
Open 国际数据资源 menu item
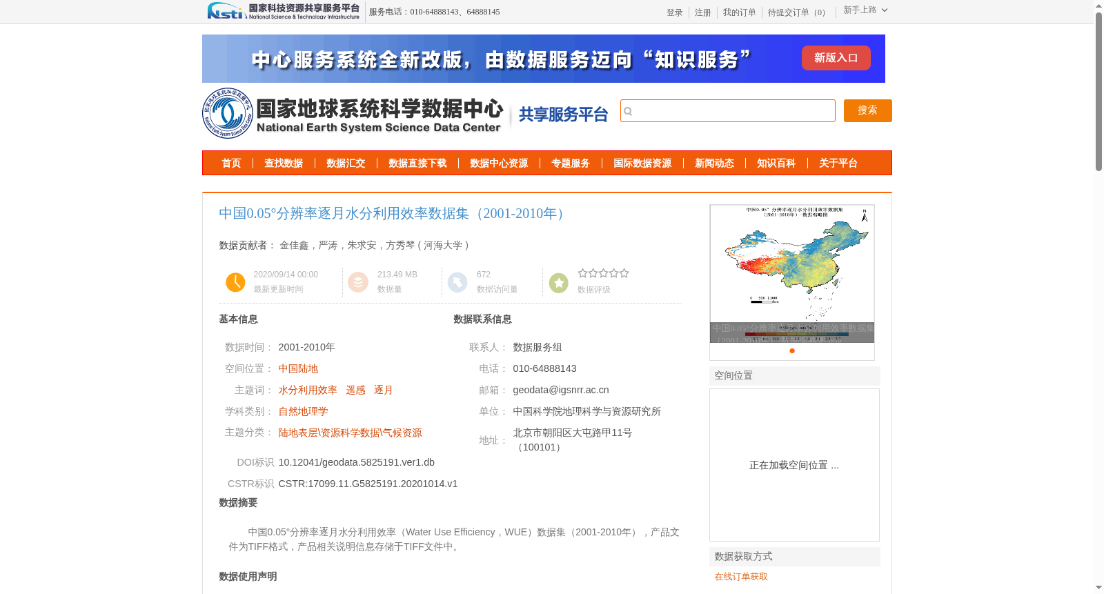642,164
